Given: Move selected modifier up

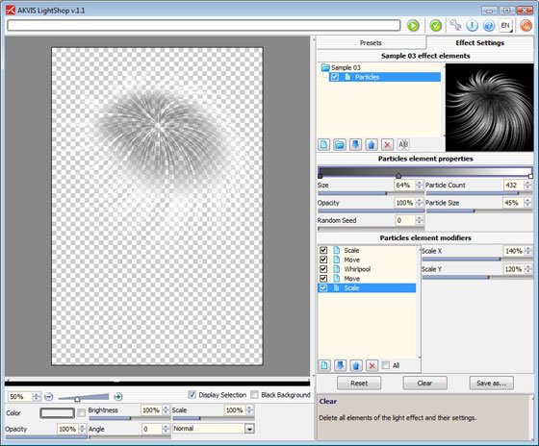Looking at the screenshot, I should 356,365.
